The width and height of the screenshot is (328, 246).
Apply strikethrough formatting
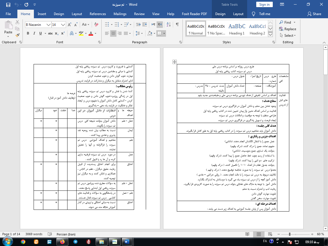pos(50,33)
